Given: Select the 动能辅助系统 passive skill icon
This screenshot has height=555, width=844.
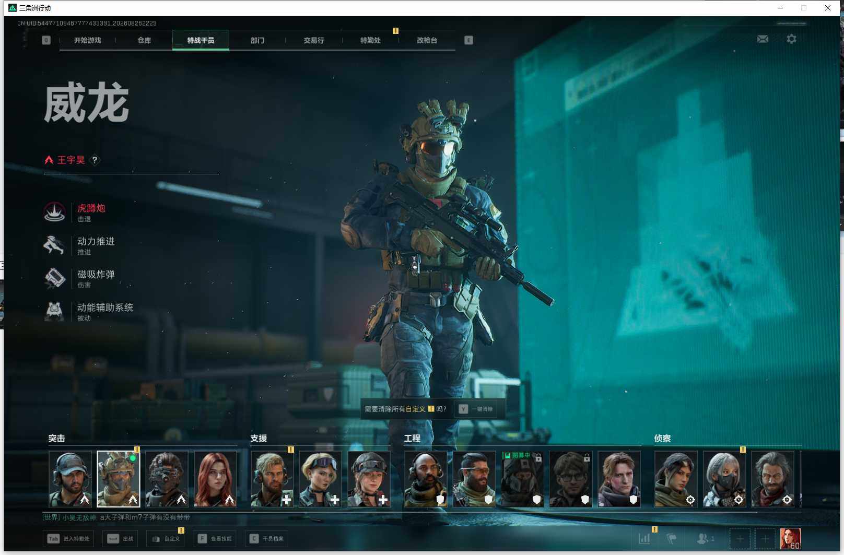Looking at the screenshot, I should click(x=54, y=311).
